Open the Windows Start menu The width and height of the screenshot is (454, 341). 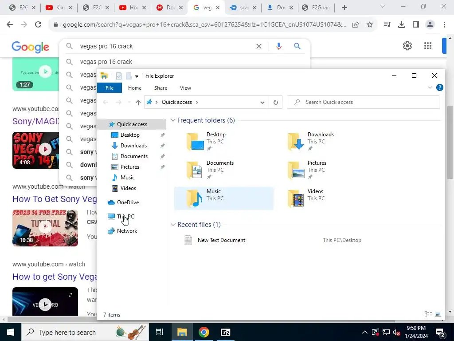(x=11, y=332)
